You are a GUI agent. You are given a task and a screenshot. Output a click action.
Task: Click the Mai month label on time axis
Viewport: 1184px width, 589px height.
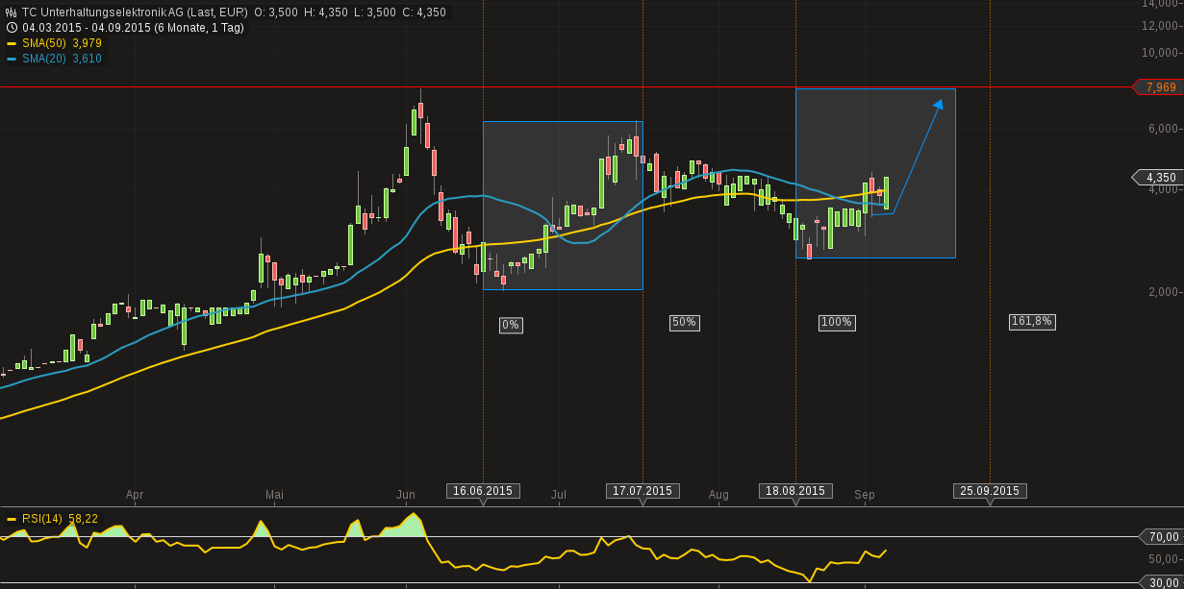pyautogui.click(x=275, y=495)
